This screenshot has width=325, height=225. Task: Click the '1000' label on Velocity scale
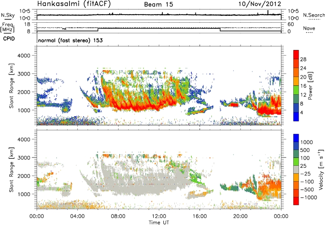pyautogui.click(x=306, y=142)
